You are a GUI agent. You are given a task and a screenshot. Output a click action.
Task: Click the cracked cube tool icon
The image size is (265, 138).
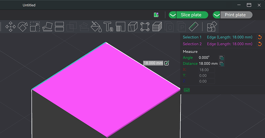132,27
